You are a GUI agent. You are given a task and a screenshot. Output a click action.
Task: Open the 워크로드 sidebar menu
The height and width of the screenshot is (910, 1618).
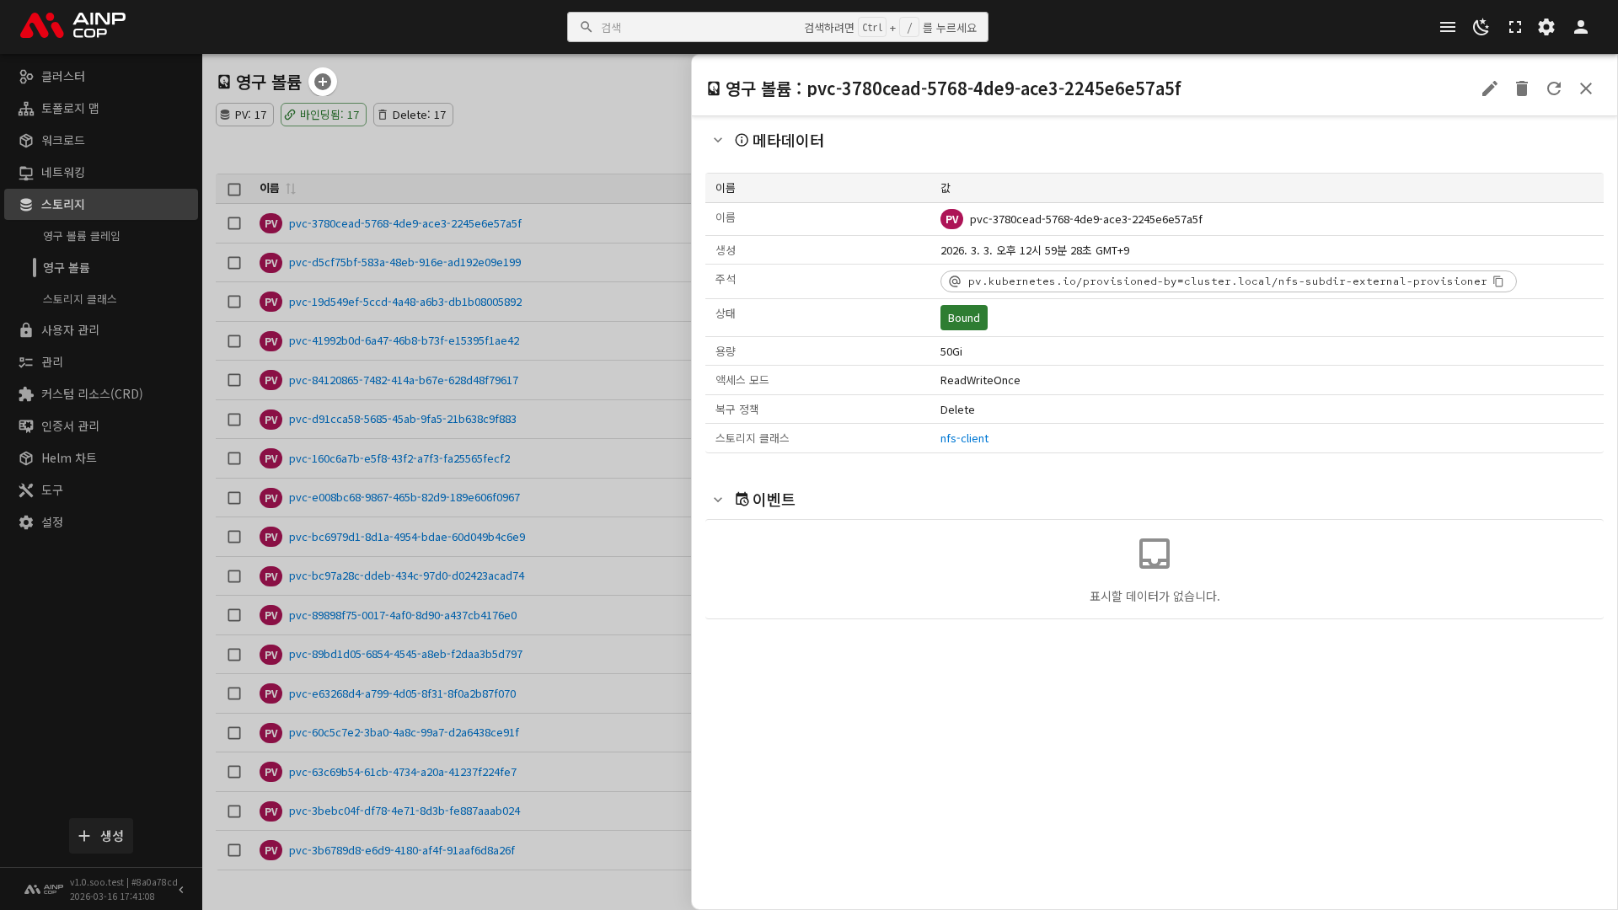tap(63, 140)
